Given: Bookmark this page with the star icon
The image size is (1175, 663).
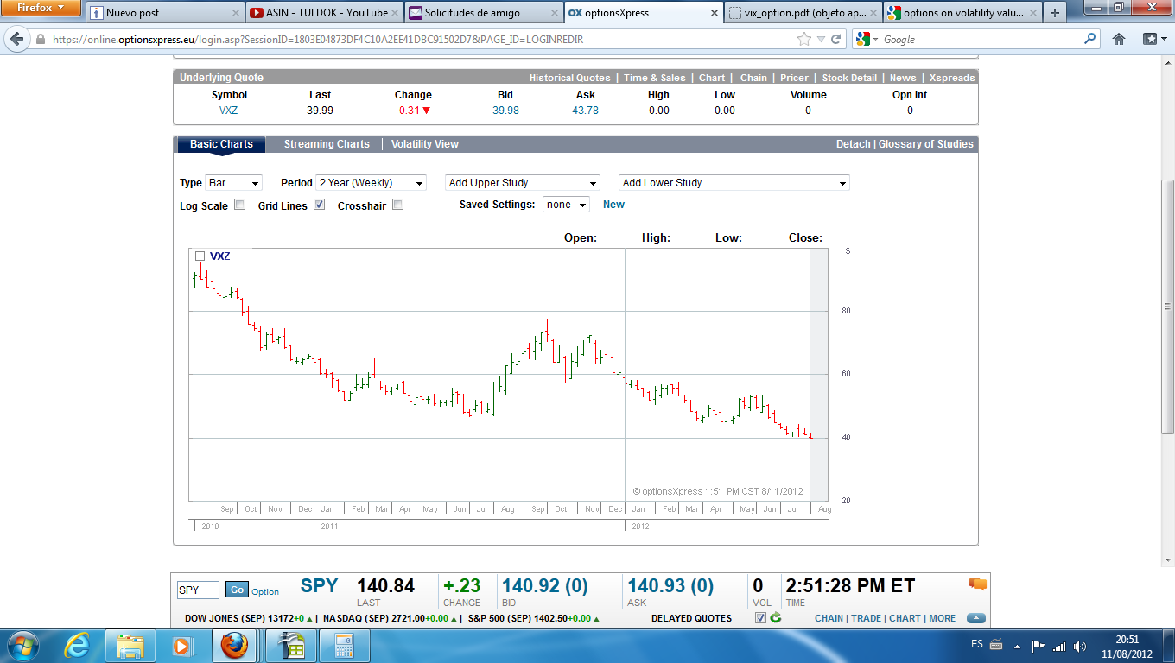Looking at the screenshot, I should click(804, 39).
